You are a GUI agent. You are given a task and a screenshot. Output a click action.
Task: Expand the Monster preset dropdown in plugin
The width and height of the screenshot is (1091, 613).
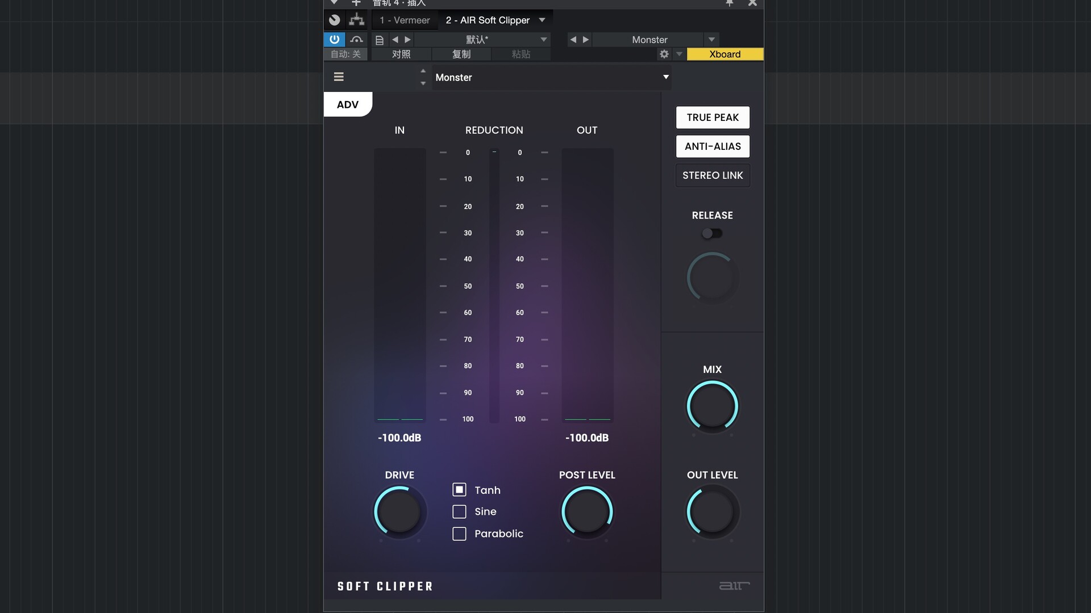pyautogui.click(x=665, y=77)
